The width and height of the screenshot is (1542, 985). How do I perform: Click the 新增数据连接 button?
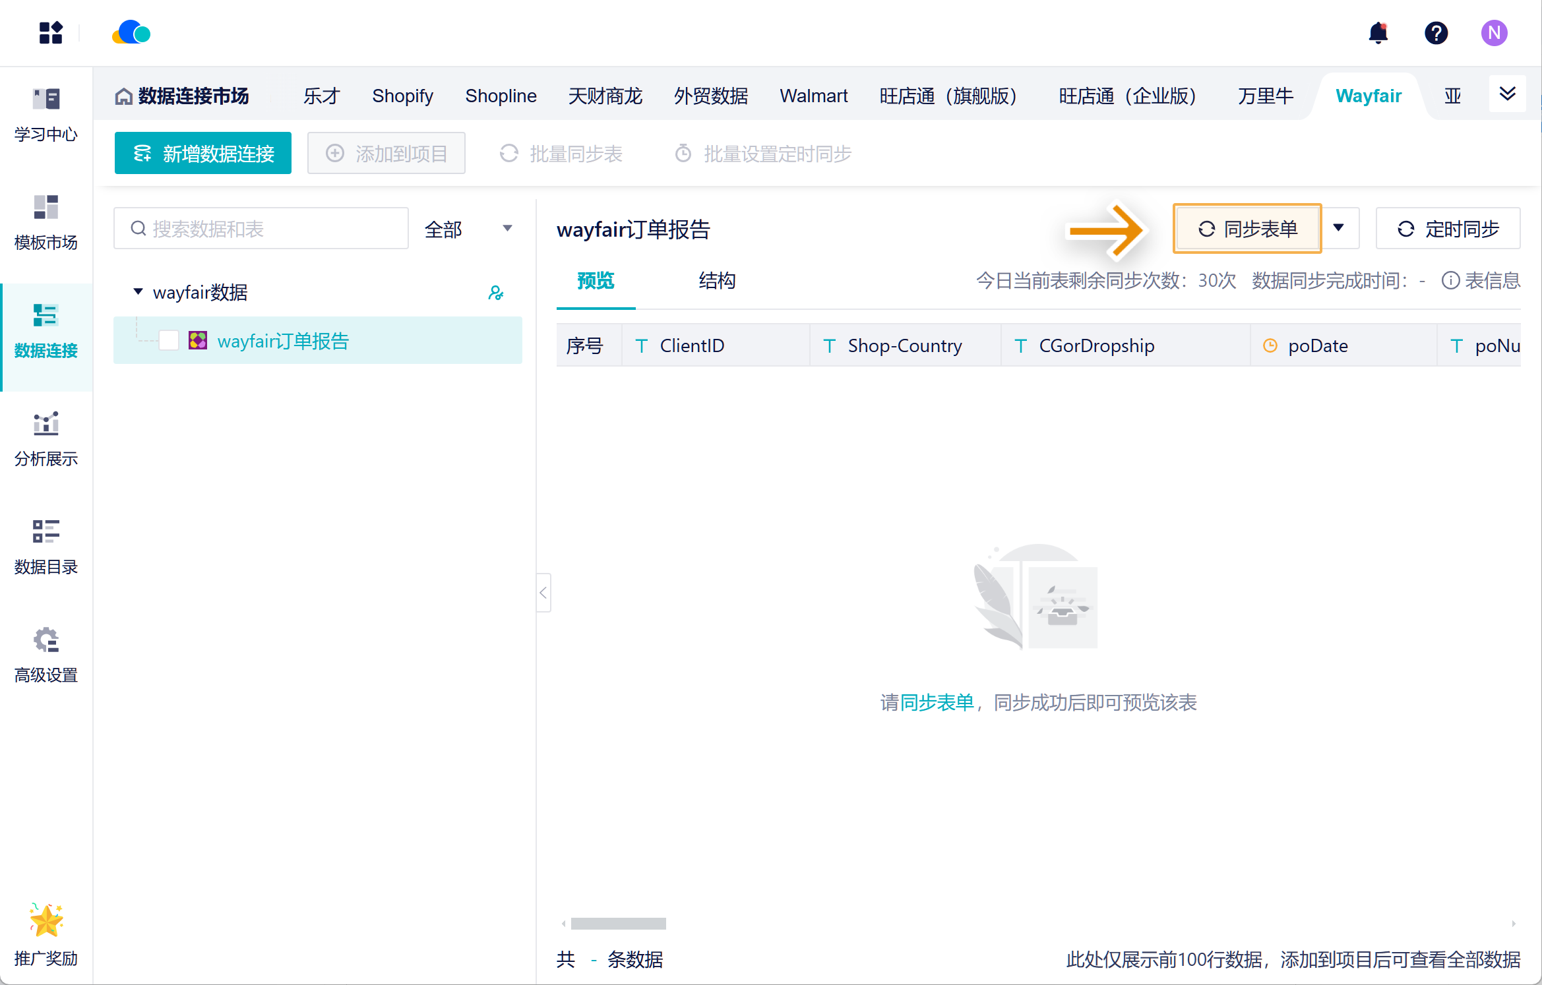point(203,154)
